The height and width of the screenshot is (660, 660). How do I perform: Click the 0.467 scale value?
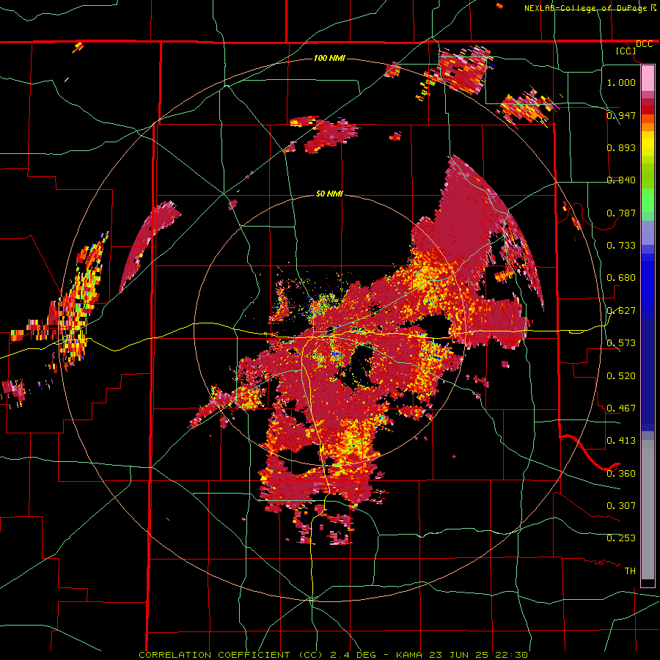click(621, 408)
